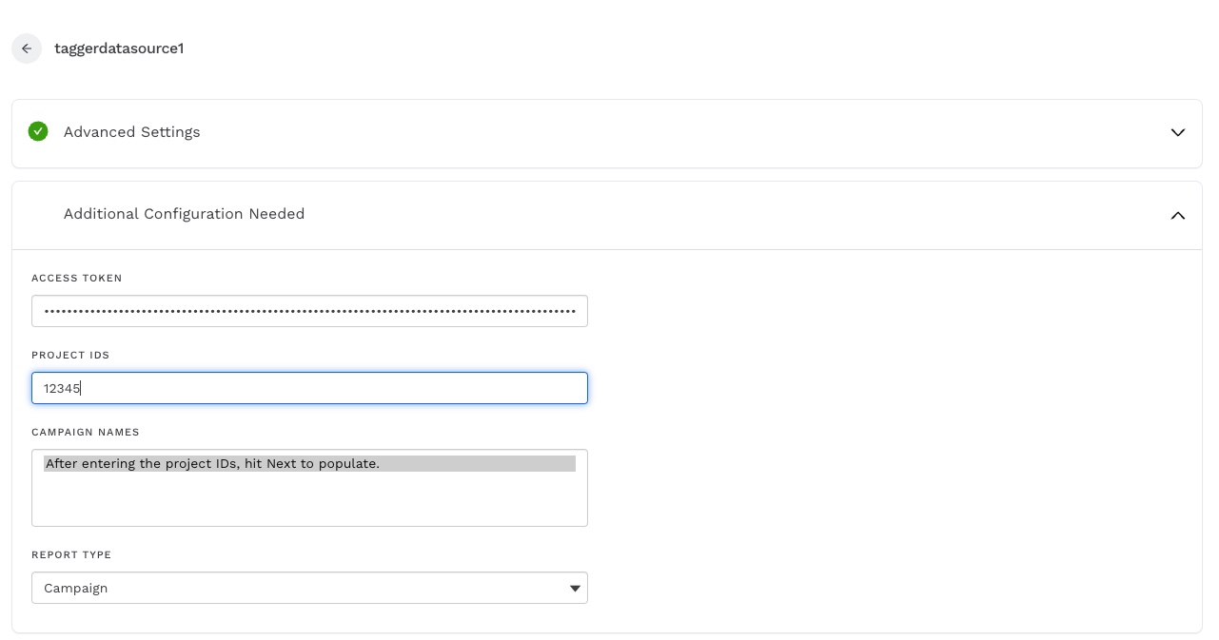Select the 'After entering the project IDs' option
1219x640 pixels.
point(213,464)
